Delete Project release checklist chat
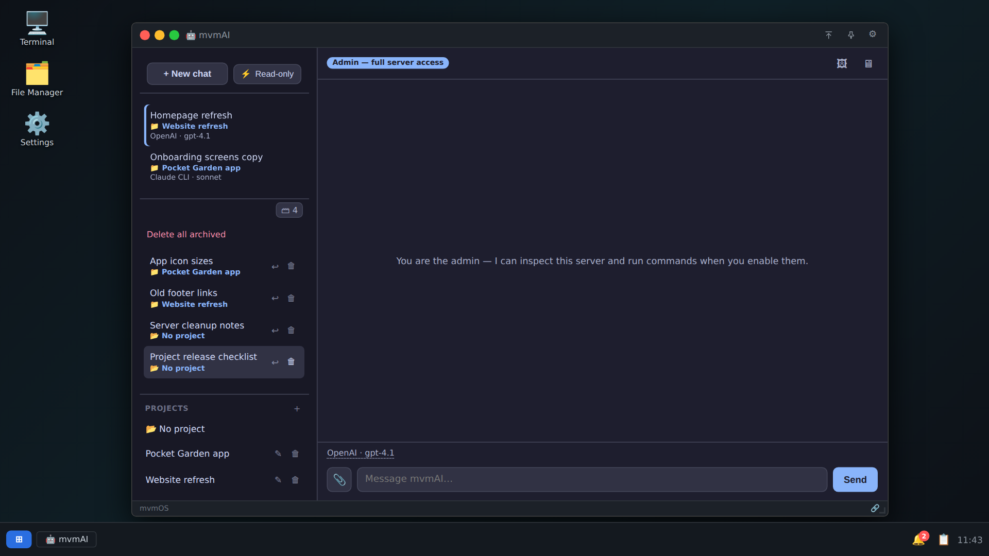The height and width of the screenshot is (556, 989). point(291,362)
